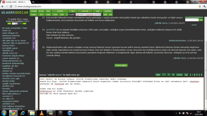Click the ortam button
This screenshot has width=207, height=116.
55,14
